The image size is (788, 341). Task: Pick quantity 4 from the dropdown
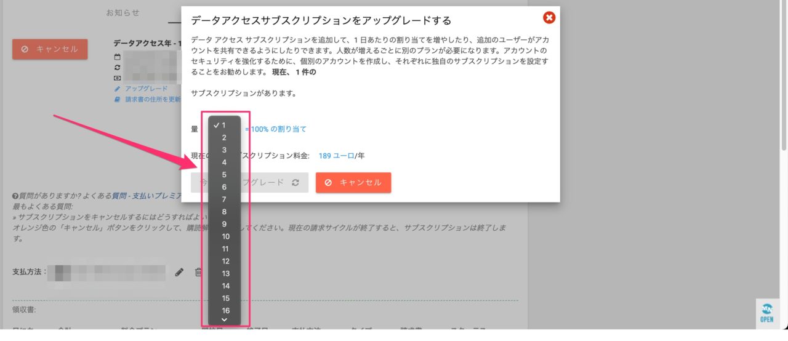224,162
